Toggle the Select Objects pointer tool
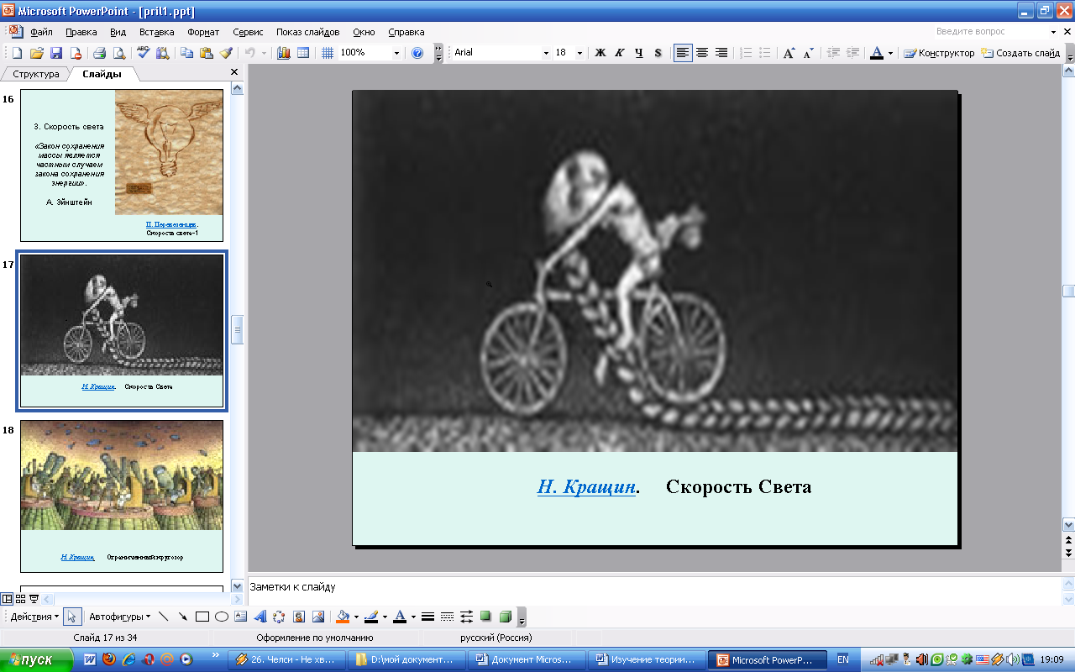Viewport: 1075px width, 672px height. tap(73, 617)
